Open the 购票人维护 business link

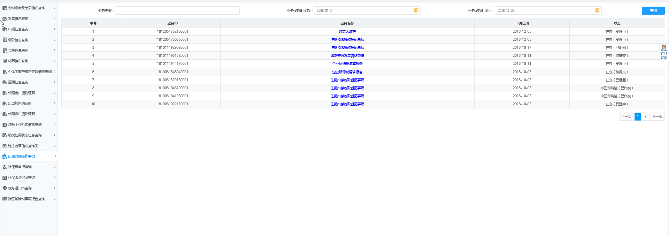click(347, 32)
